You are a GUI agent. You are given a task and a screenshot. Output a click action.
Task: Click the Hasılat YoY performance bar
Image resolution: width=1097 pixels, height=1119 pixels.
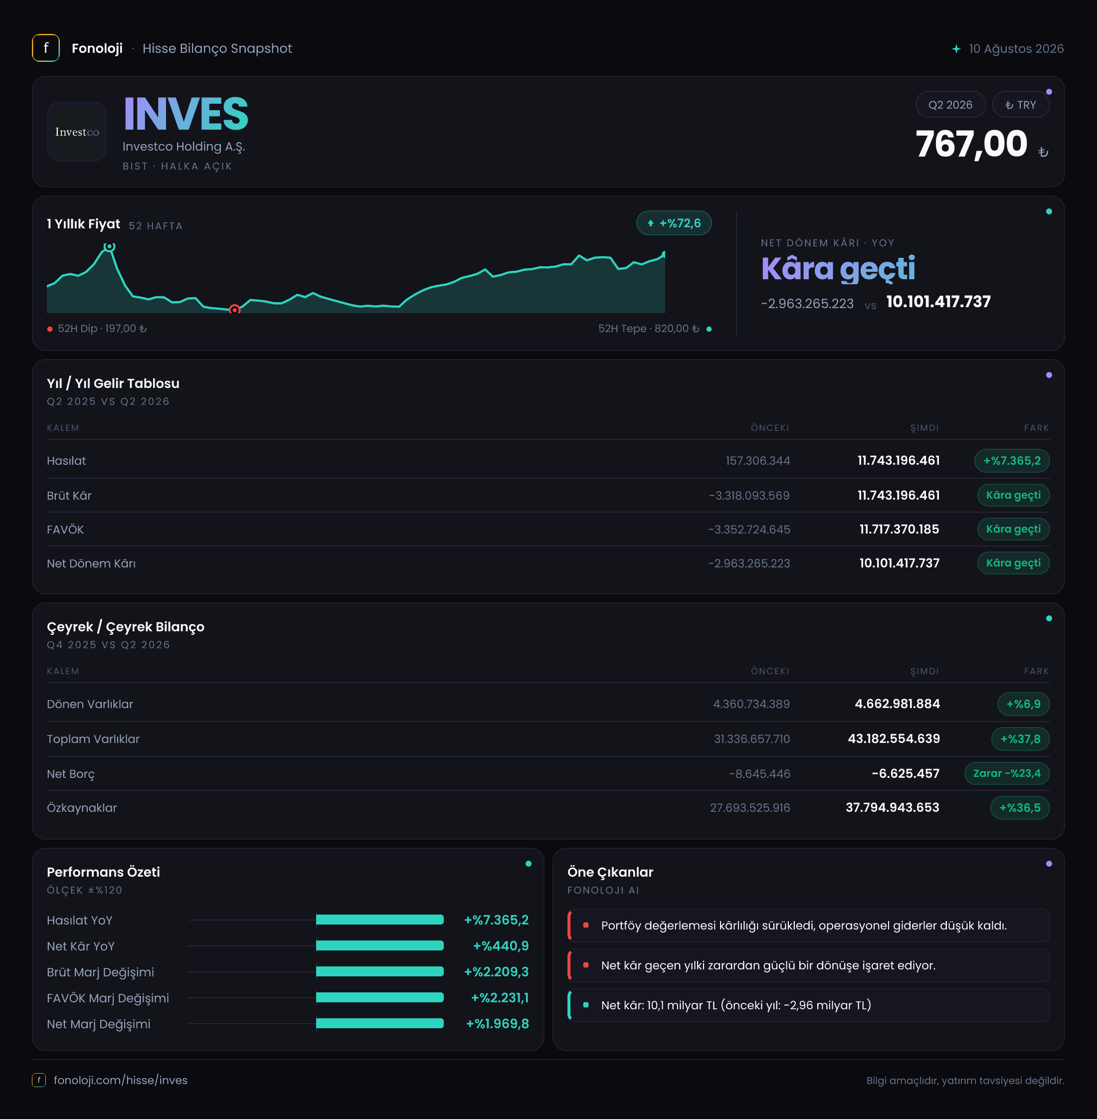379,920
